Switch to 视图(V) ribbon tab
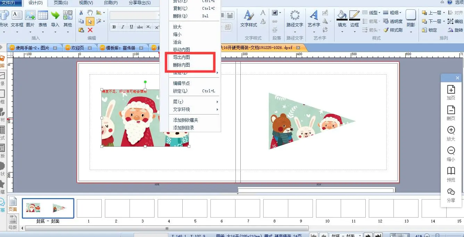The height and width of the screenshot is (237, 464). pos(86,3)
